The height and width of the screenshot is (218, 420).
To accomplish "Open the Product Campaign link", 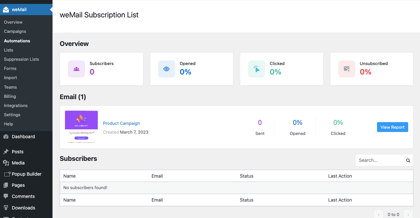I will pyautogui.click(x=121, y=123).
